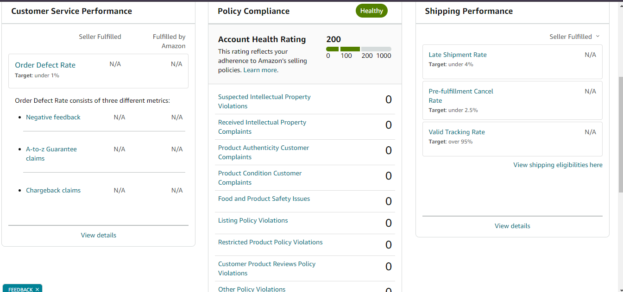Open the Chargeback claims link
This screenshot has width=623, height=292.
point(53,191)
